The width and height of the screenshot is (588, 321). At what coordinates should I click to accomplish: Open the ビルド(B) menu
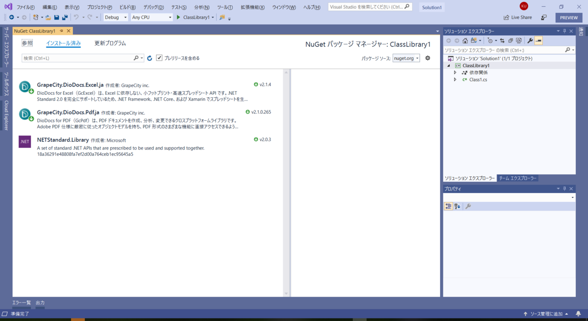click(127, 7)
